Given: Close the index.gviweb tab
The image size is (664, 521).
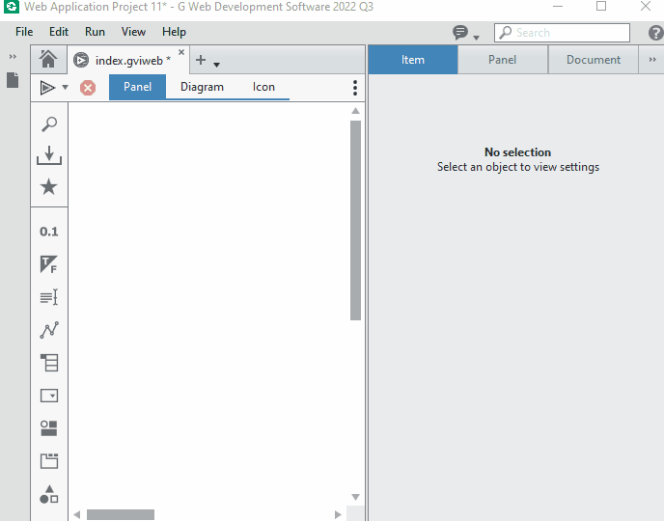Looking at the screenshot, I should [181, 52].
